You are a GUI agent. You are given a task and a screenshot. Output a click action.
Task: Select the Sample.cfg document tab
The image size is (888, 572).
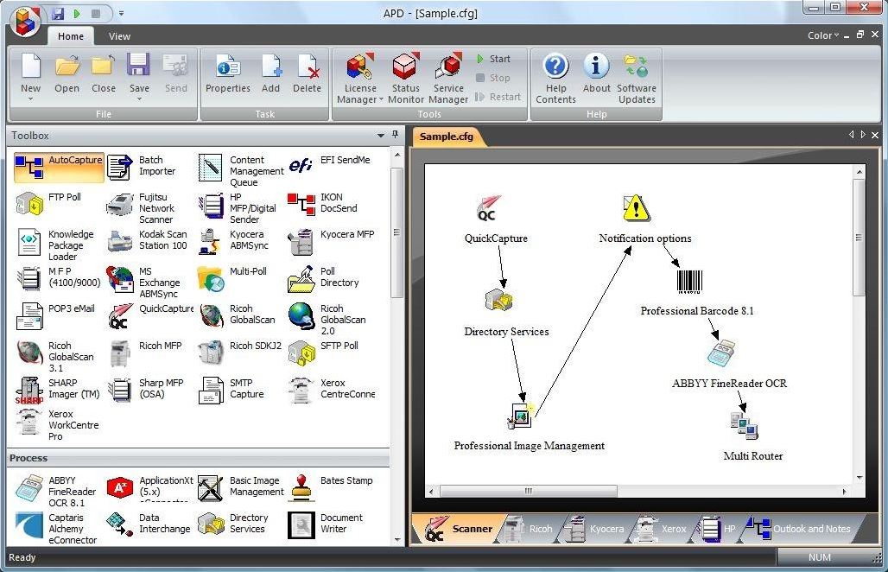(447, 137)
